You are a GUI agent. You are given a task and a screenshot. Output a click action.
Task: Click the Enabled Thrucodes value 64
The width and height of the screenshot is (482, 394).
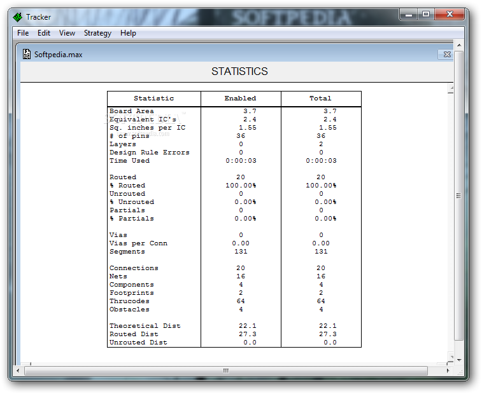pyautogui.click(x=241, y=302)
